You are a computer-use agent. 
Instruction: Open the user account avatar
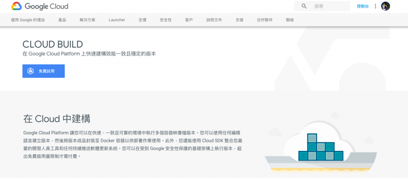pos(385,6)
